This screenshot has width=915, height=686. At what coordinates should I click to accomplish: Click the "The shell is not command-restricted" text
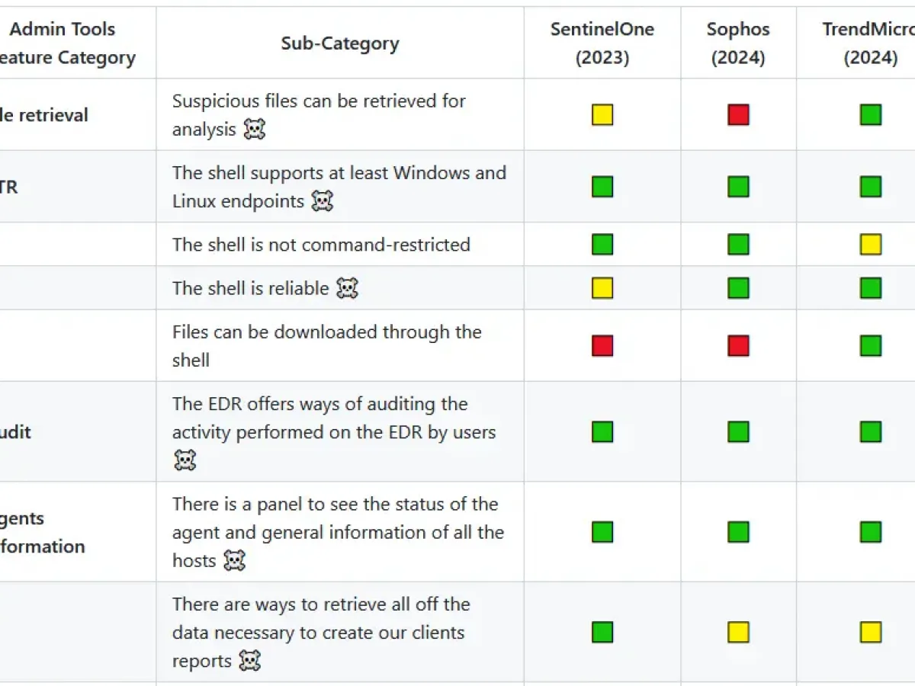pos(321,245)
